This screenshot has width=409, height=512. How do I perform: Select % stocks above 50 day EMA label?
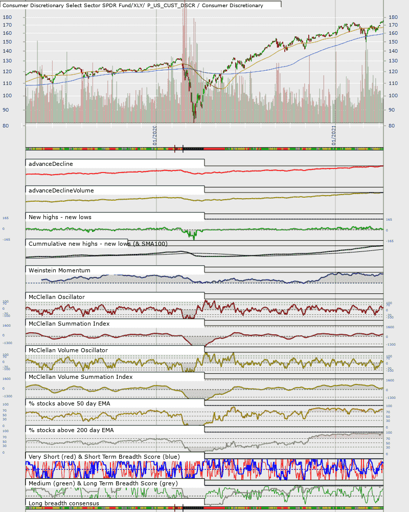(x=70, y=403)
